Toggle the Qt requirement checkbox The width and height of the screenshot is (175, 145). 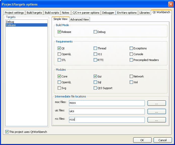[x=59, y=48]
